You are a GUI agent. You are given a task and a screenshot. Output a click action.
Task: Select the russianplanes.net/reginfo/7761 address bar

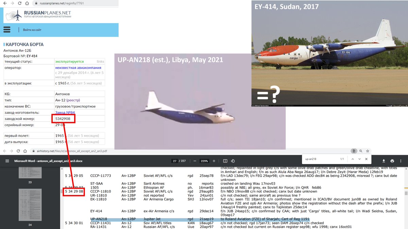(x=75, y=3)
